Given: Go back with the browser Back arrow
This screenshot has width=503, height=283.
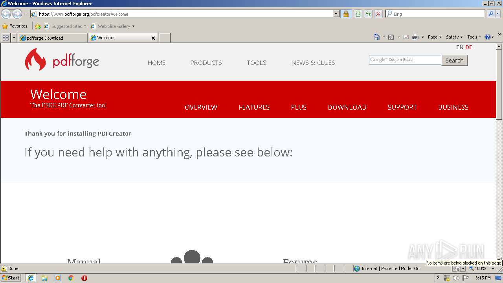Looking at the screenshot, I should 6,14.
